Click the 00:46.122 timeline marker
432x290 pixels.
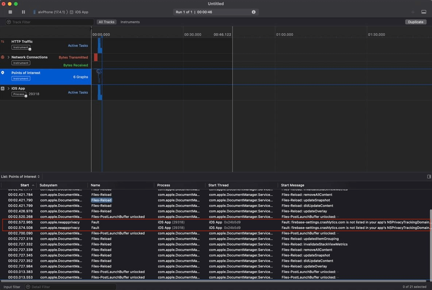coord(222,34)
